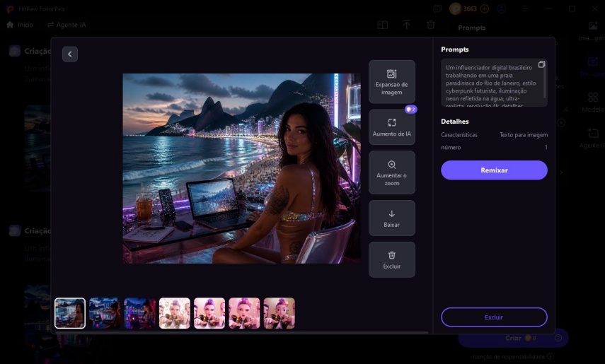
Task: Open the Início home tab
Action: pos(20,25)
